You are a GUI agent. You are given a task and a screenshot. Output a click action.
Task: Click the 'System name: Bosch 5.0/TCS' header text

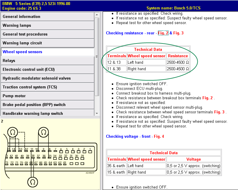tap(174, 8)
